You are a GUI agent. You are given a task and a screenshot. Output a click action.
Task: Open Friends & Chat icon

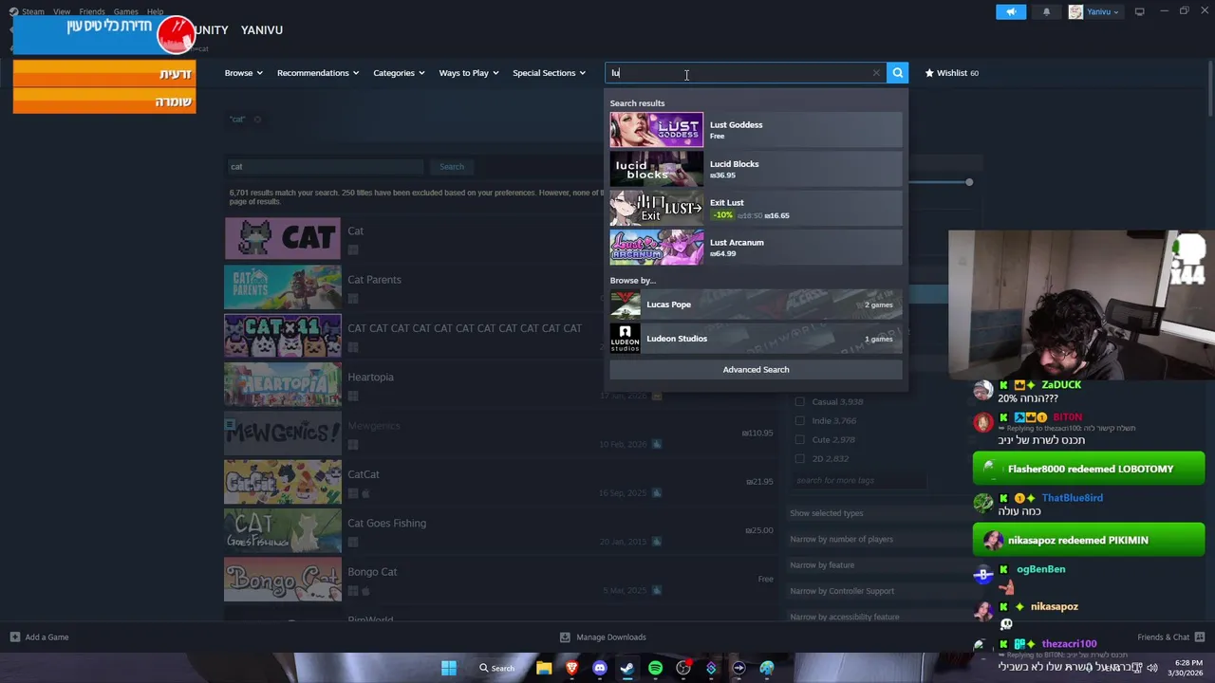1200,637
